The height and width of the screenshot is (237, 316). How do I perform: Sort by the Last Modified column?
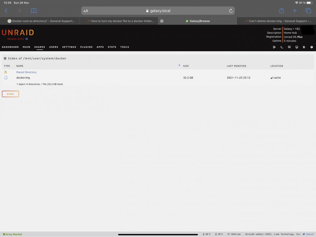236,66
